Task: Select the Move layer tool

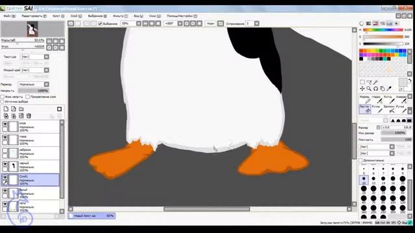Action: click(362, 89)
